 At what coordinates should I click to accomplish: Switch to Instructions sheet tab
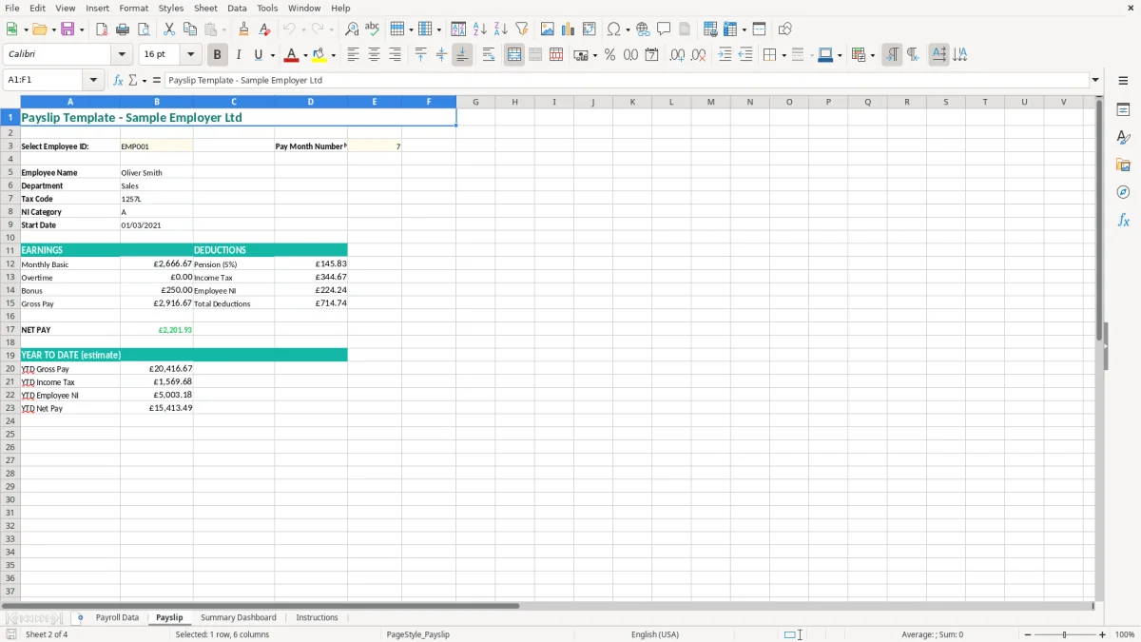click(x=317, y=617)
